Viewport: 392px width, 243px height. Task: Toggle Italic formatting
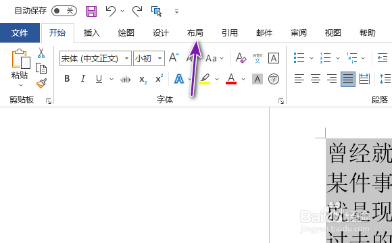click(82, 79)
